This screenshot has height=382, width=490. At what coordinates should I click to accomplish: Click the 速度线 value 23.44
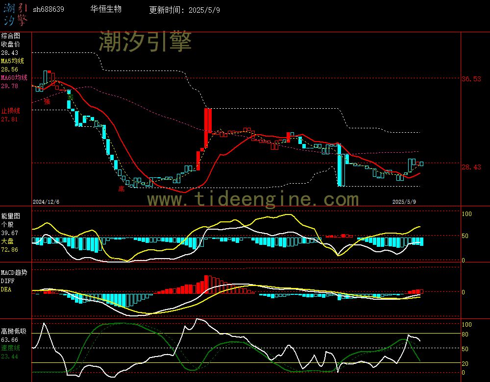tap(9, 357)
